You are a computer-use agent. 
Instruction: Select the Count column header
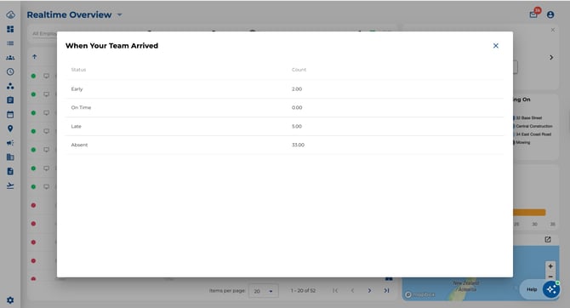coord(299,70)
